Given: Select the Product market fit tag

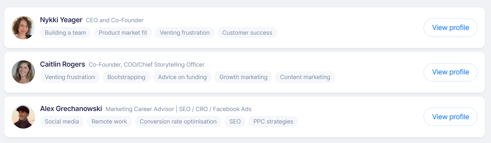Looking at the screenshot, I should [x=123, y=33].
